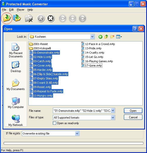This screenshot has width=147, height=153.
Task: Open the Player menu
Action: [x=21, y=10]
